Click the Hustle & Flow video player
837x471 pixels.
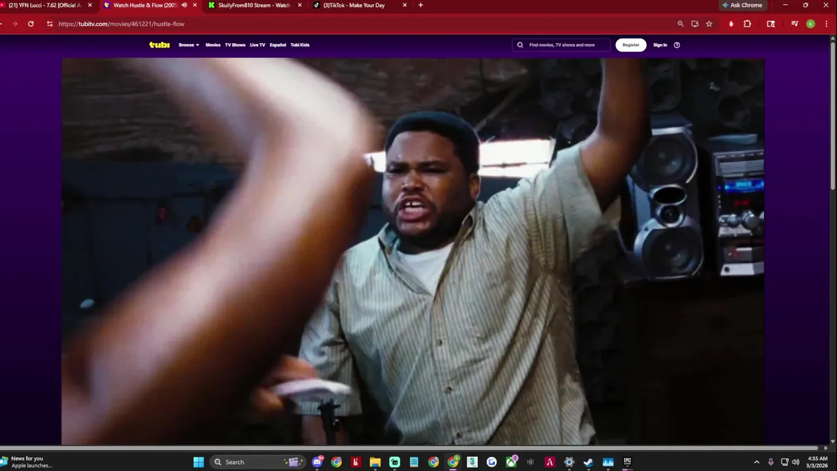(x=413, y=251)
